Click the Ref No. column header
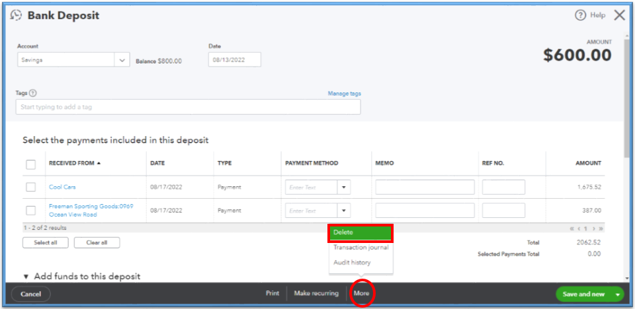Viewport: 635px width, 309px height. (x=493, y=163)
